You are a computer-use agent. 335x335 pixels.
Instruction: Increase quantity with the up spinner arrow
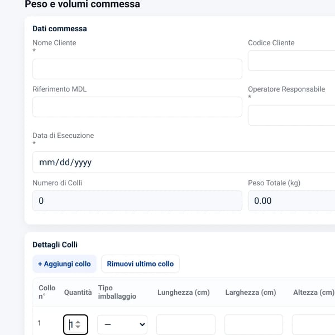tap(78, 322)
